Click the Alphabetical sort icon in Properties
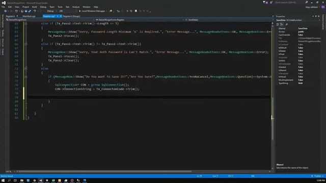326x183 pixels. pyautogui.click(x=282, y=24)
